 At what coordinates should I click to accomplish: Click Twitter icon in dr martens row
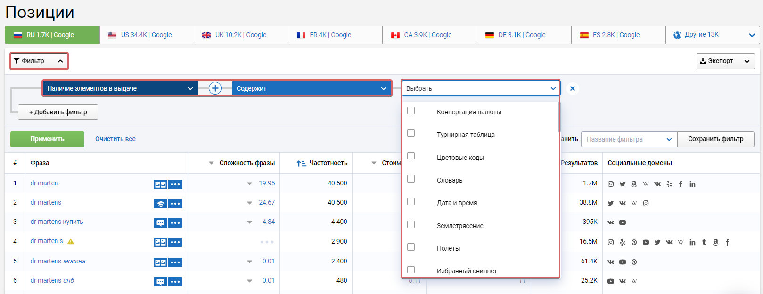[611, 203]
